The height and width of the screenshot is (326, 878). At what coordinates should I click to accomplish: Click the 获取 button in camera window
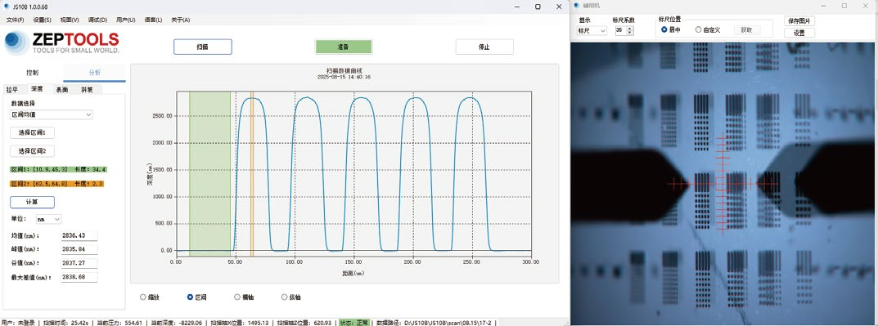click(x=747, y=29)
